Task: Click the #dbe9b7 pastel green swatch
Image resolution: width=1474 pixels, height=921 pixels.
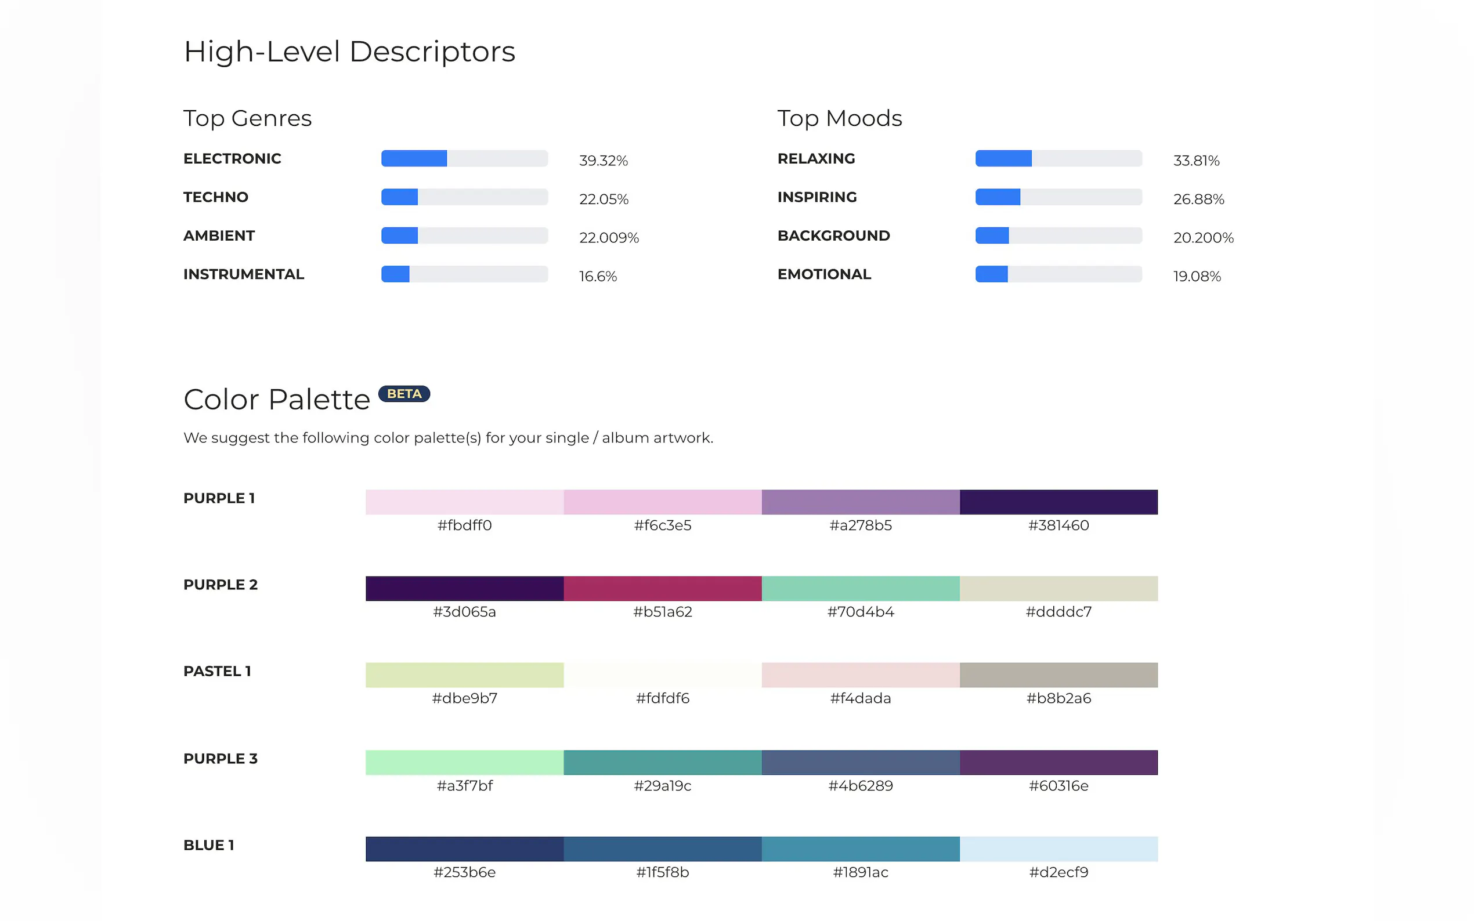Action: [x=464, y=675]
